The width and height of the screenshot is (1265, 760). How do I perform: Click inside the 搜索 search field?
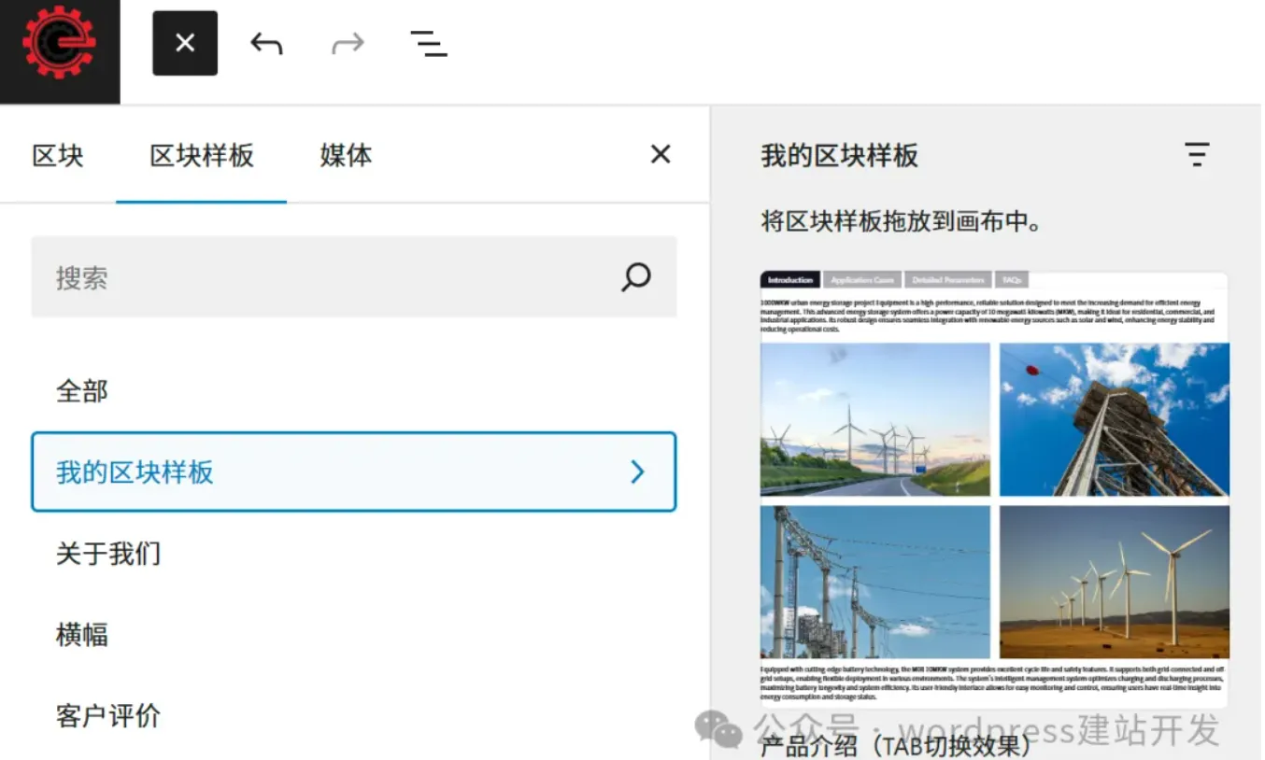(280, 277)
